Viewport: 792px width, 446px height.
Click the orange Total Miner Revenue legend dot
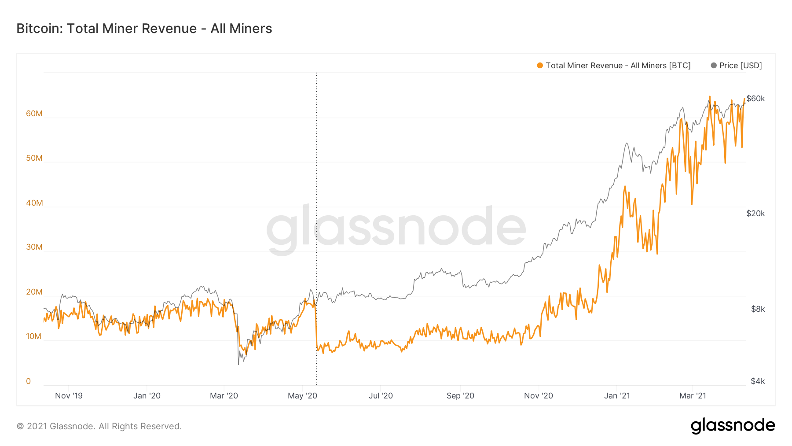pyautogui.click(x=540, y=66)
